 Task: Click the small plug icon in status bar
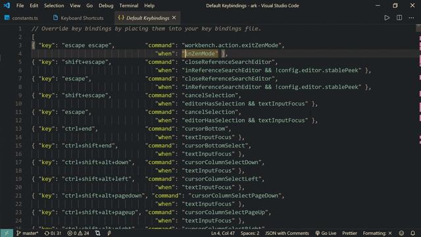tap(109, 233)
